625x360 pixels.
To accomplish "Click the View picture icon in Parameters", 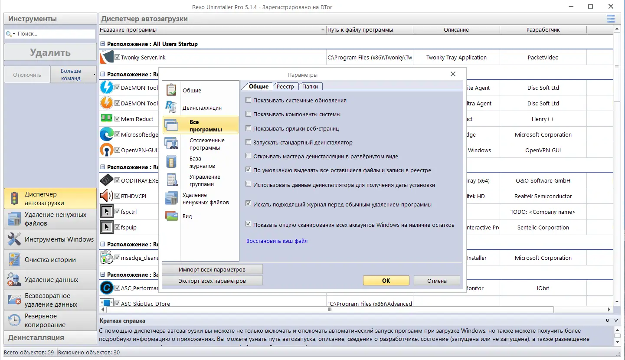I will pyautogui.click(x=171, y=216).
